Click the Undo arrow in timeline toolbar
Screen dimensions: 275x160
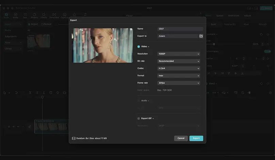(16, 93)
